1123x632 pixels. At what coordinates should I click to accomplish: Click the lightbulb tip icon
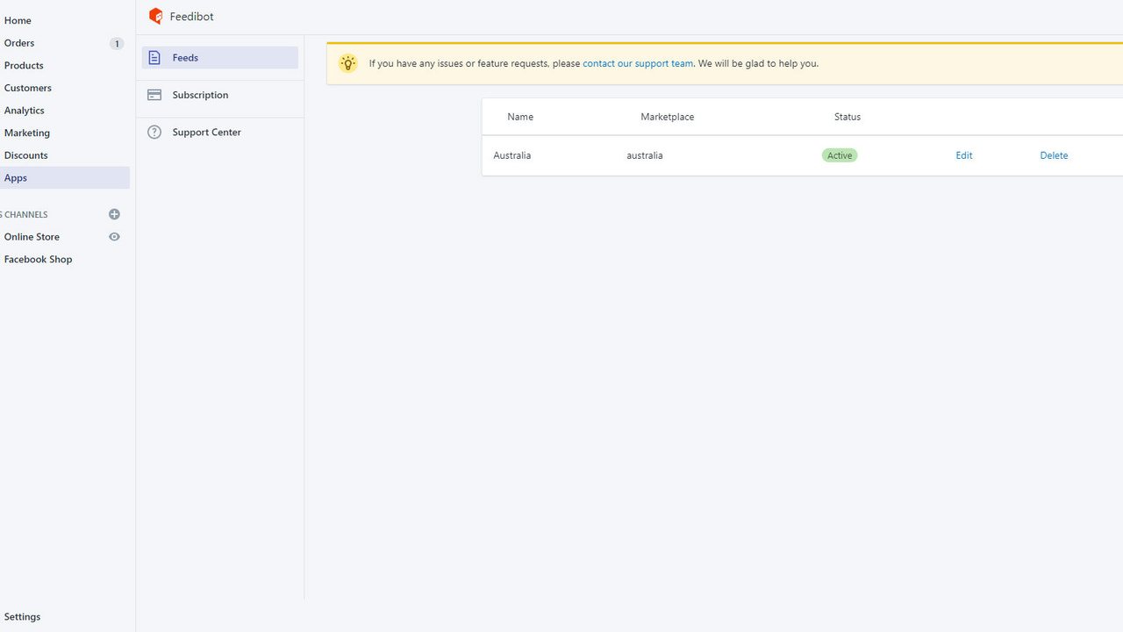coord(347,62)
